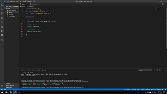Open the Docker view in the activity bar
Viewport: 167px width, 94px height.
(x=2, y=31)
